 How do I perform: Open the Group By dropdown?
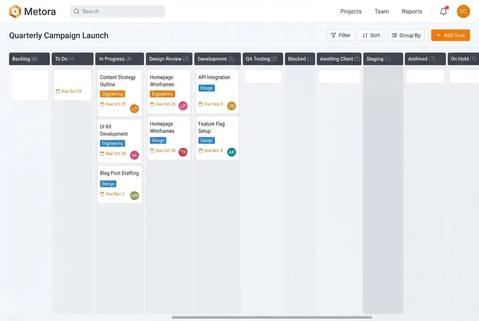pyautogui.click(x=406, y=35)
